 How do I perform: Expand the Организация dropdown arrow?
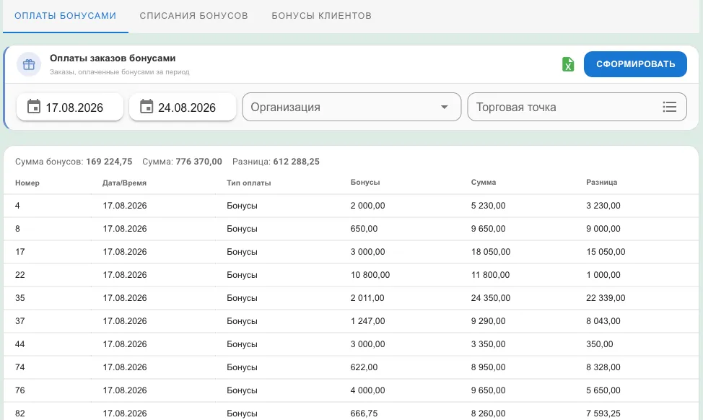click(x=444, y=107)
